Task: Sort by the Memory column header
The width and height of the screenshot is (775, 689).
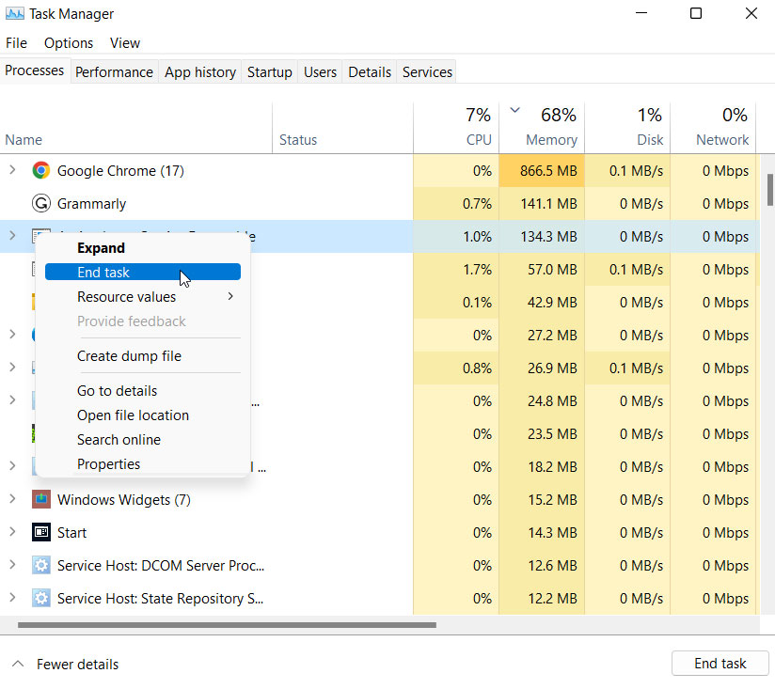Action: (x=542, y=128)
